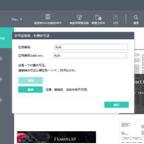Focus the 应用编号 input field

coord(91,47)
